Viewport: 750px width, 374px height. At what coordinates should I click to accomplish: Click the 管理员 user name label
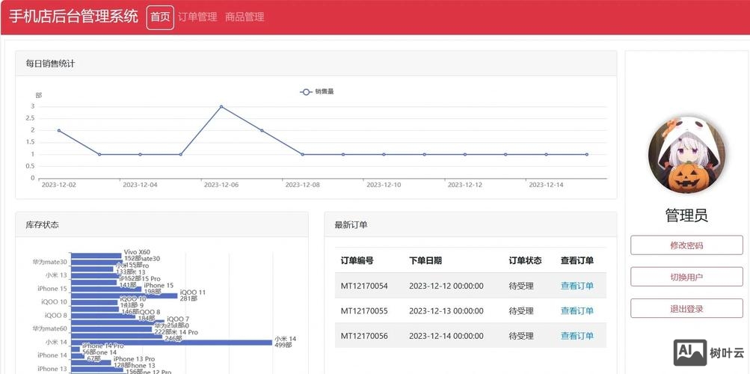pos(686,215)
